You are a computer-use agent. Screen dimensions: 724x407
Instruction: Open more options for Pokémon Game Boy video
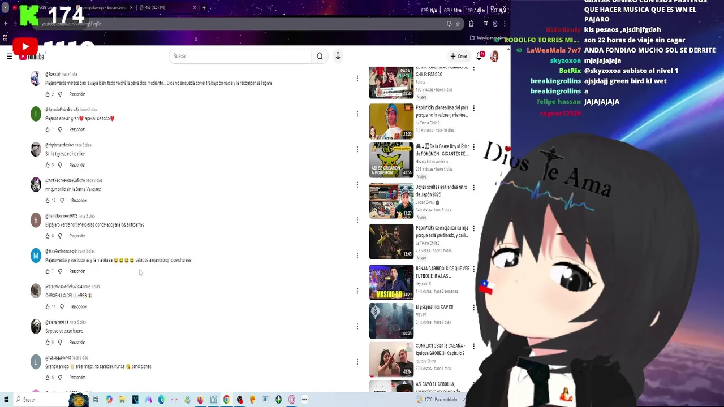coord(473,147)
